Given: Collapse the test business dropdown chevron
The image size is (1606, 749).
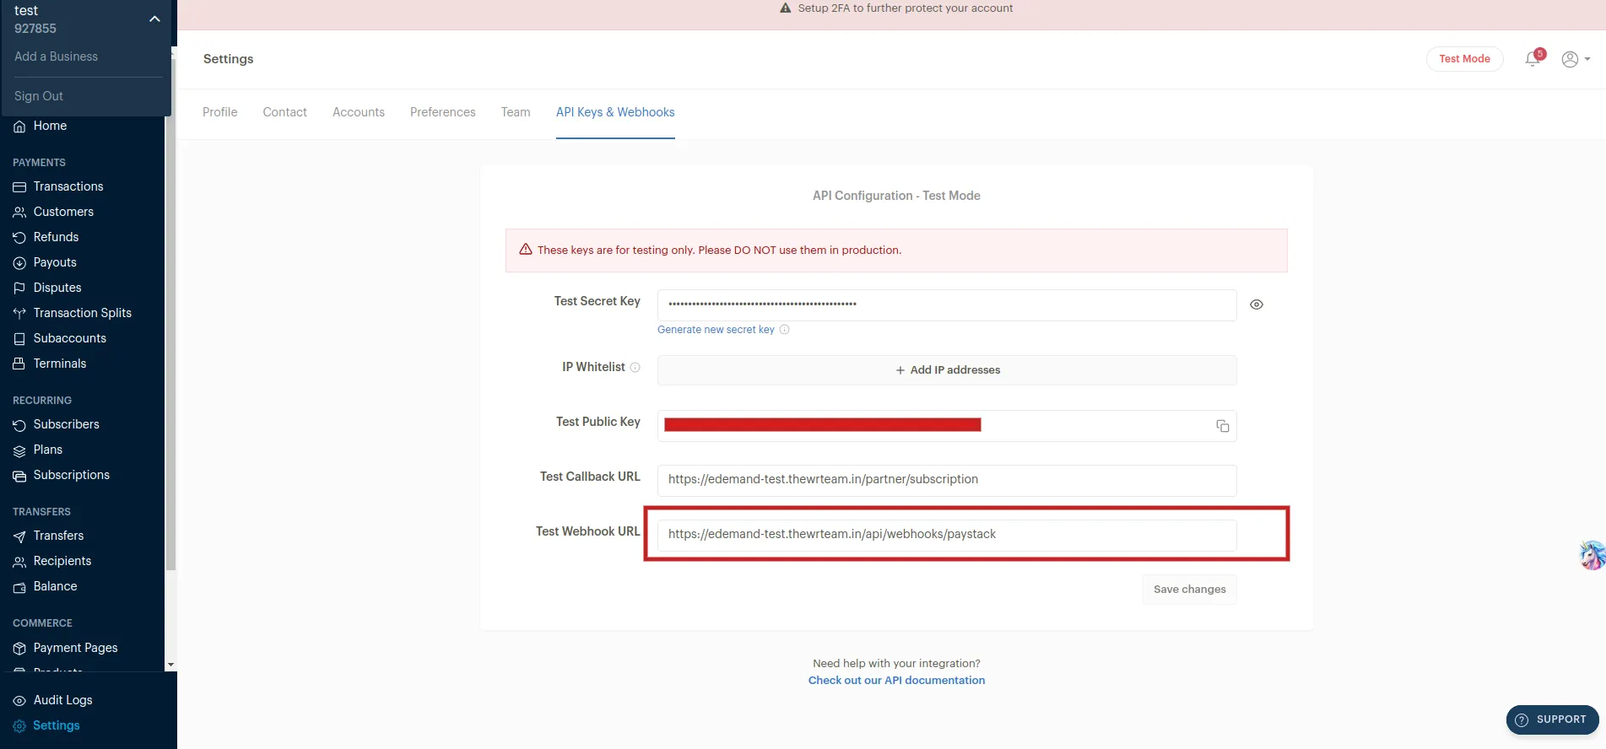Looking at the screenshot, I should pyautogui.click(x=154, y=19).
